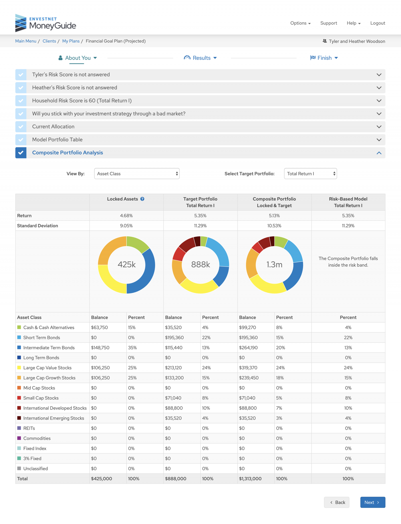Click the Cash & Cash Alternatives green swatch
401x524 pixels.
point(19,327)
